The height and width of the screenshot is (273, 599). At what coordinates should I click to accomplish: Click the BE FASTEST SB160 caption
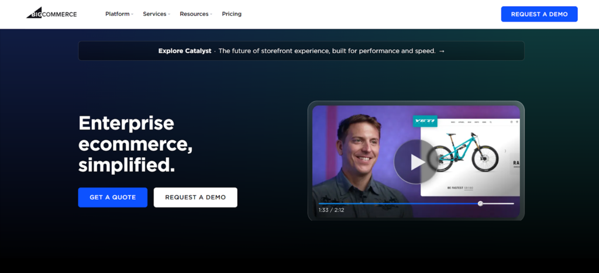[x=460, y=188]
